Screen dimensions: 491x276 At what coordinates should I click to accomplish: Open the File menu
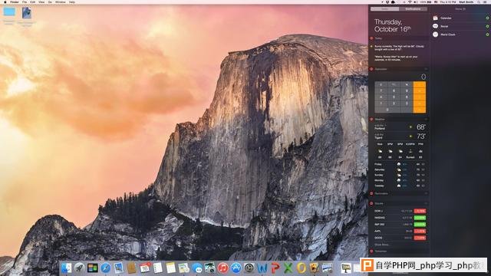click(x=25, y=2)
